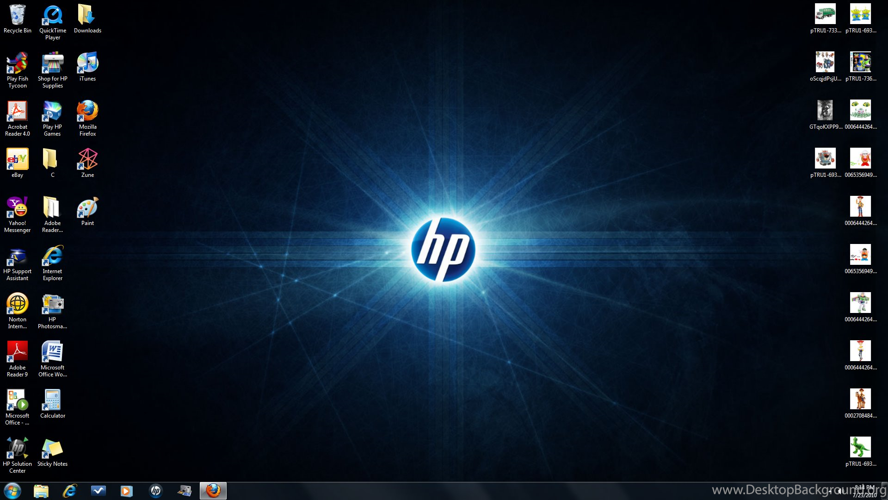This screenshot has width=888, height=500.
Task: Click the Microsoft Office - ... shortcut
Action: tap(18, 407)
